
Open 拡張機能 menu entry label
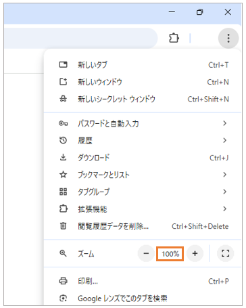(93, 209)
